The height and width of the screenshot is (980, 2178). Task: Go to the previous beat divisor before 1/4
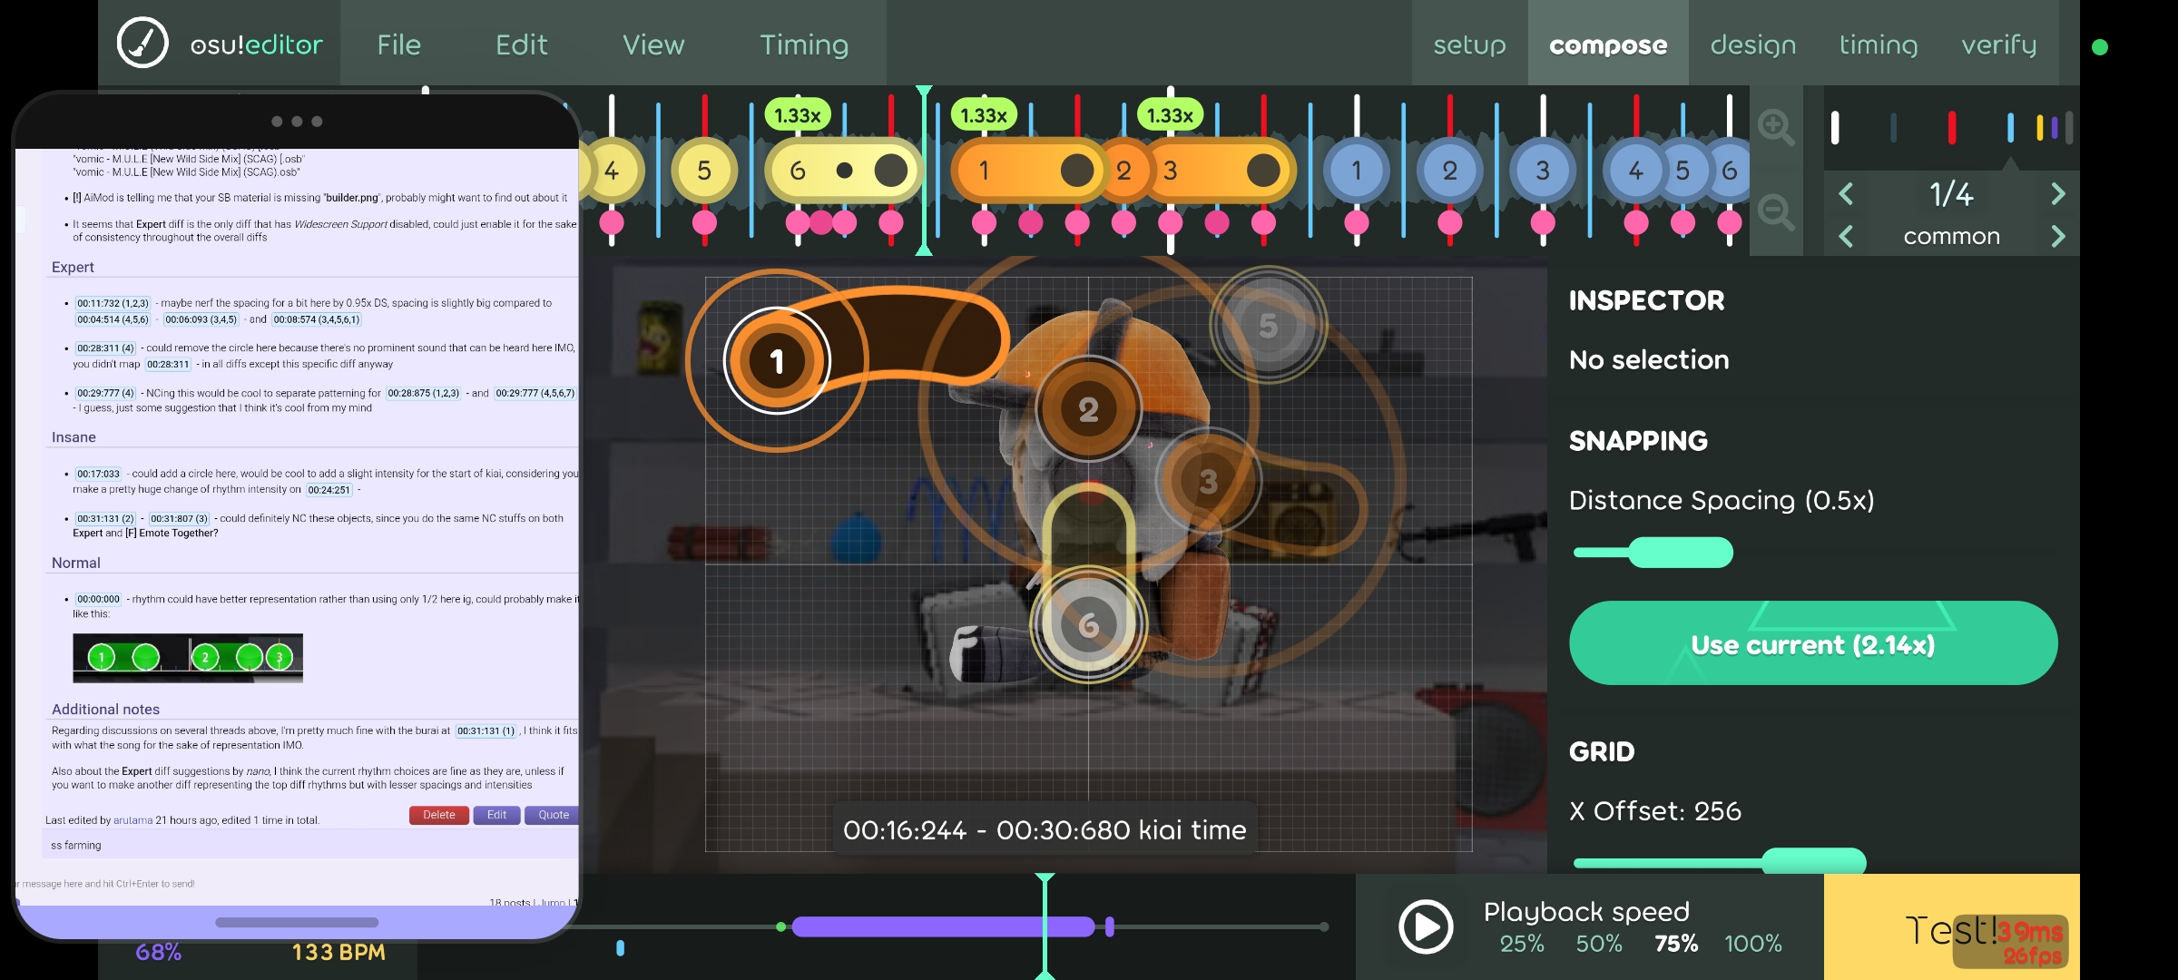click(x=1846, y=193)
